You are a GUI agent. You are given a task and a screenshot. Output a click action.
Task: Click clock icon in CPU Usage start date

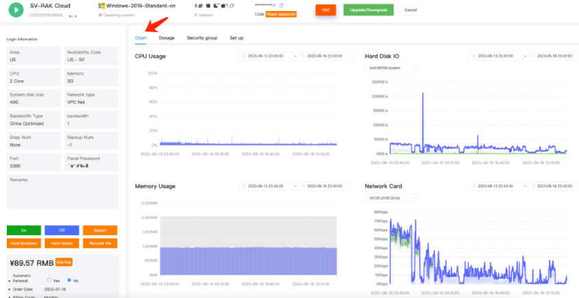[244, 56]
